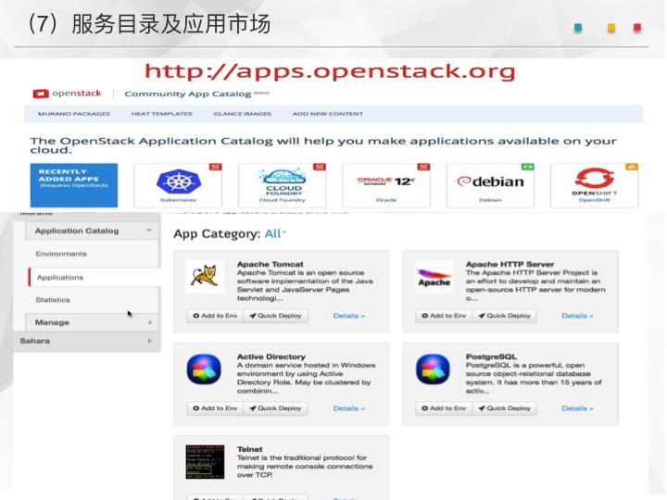Click green badge on Debian tile
Image resolution: width=667 pixels, height=500 pixels.
tap(527, 167)
